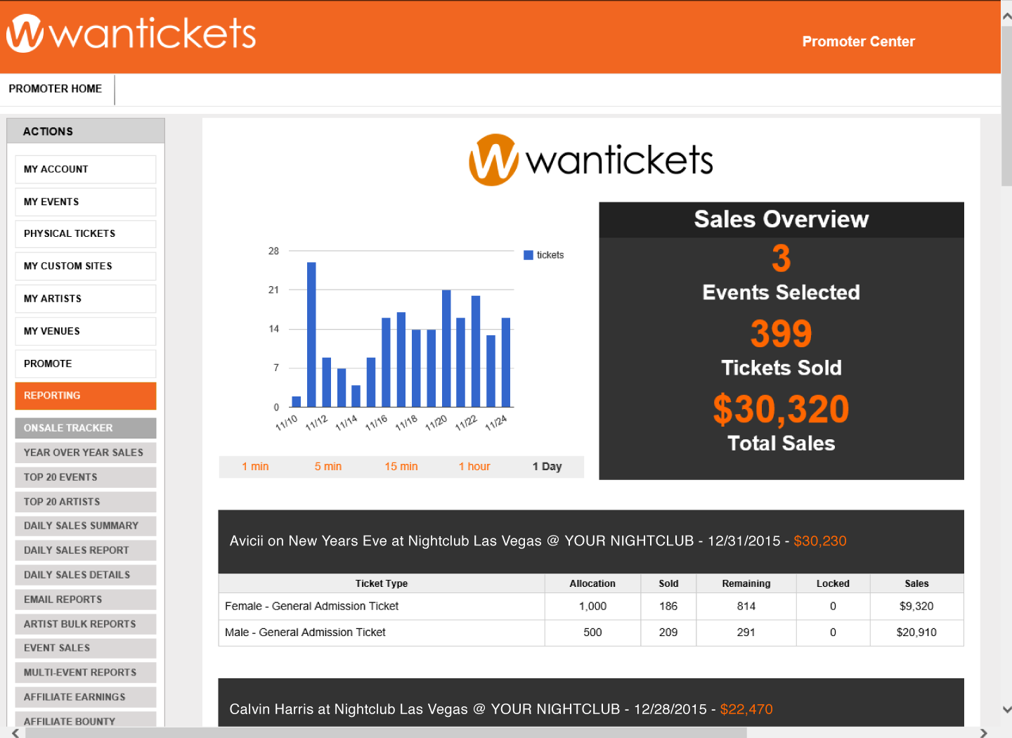1012x738 pixels.
Task: Click the tallest bar in the tickets chart
Action: pyautogui.click(x=311, y=334)
